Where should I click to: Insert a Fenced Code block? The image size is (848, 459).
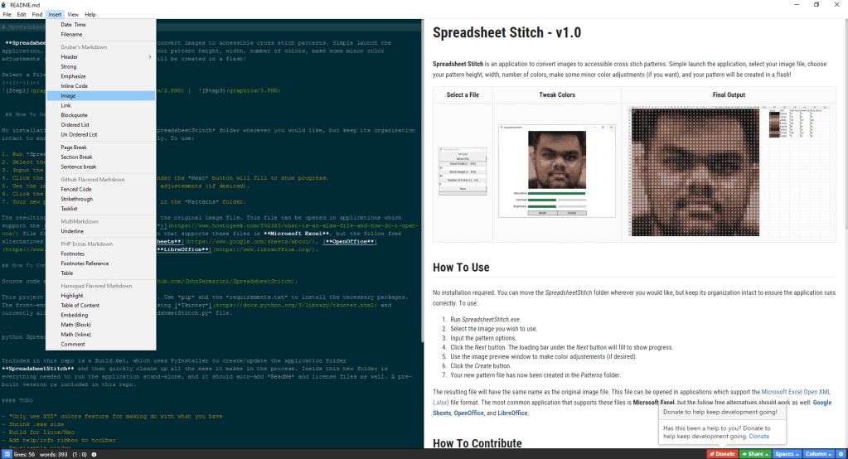point(75,189)
